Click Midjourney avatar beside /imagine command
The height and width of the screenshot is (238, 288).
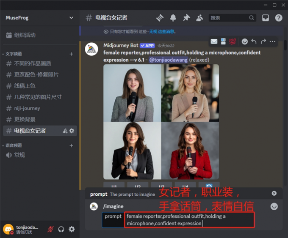pos(94,206)
